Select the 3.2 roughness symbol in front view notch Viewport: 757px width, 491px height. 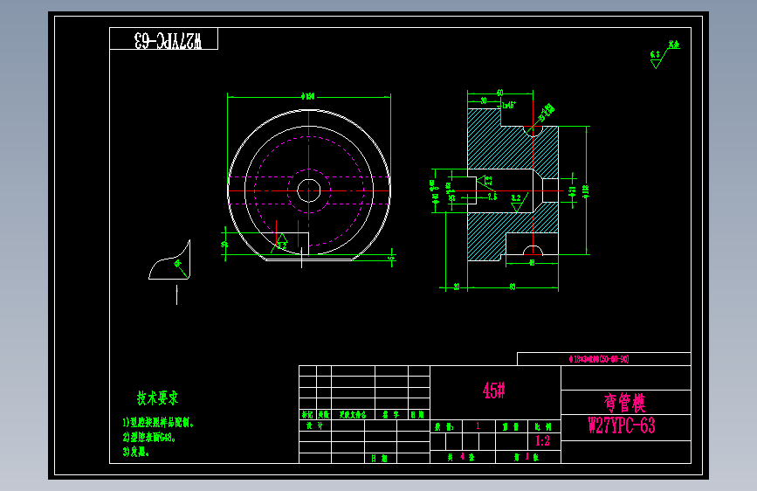pyautogui.click(x=282, y=241)
